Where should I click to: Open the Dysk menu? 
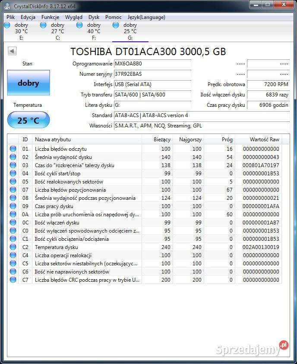(94, 17)
